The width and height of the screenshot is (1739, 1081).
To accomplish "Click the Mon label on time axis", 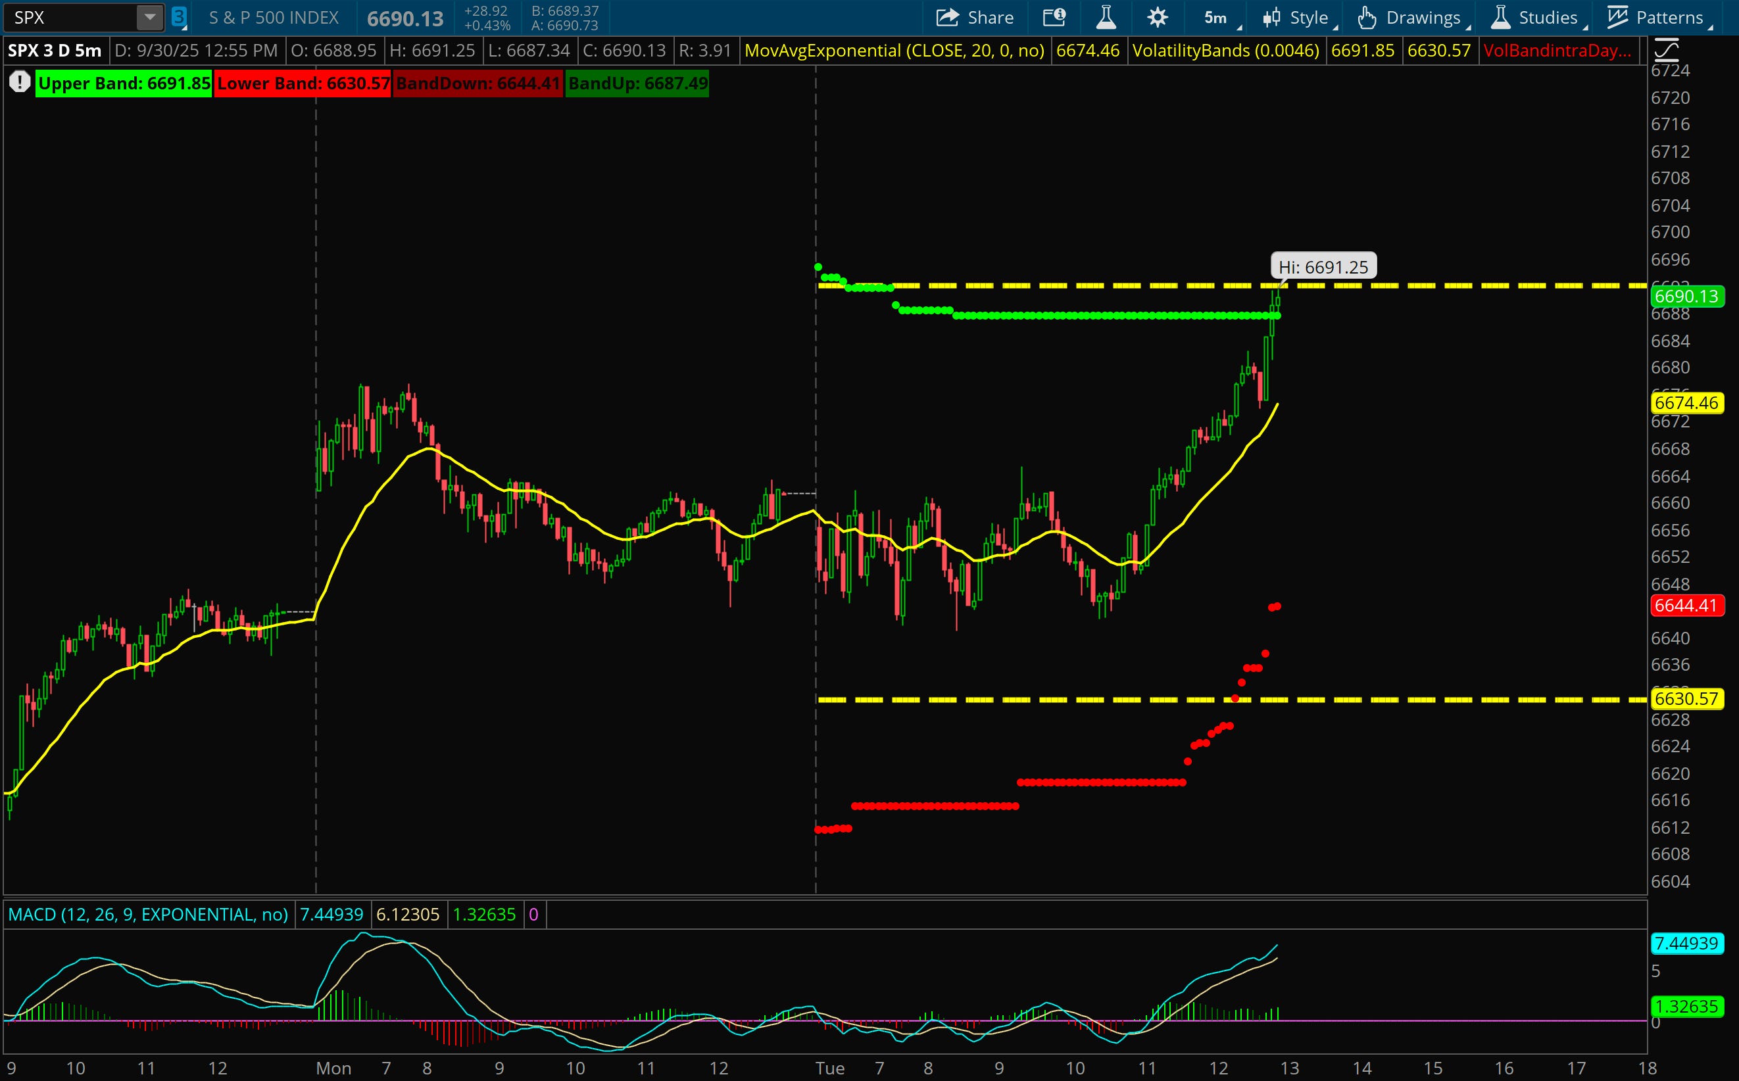I will [x=333, y=1068].
